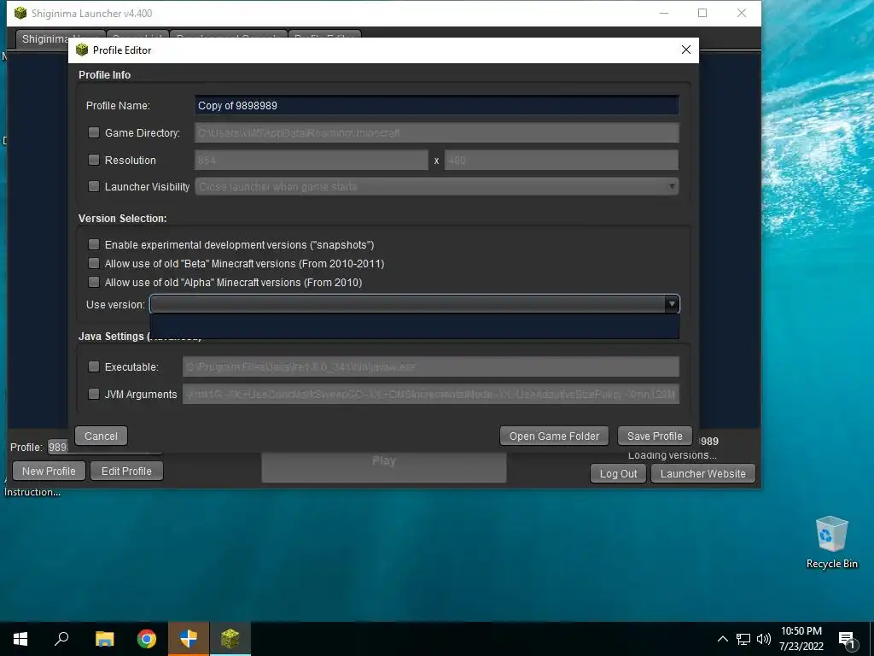This screenshot has width=874, height=656.
Task: Enable the Resolution checkbox
Action: tap(94, 160)
